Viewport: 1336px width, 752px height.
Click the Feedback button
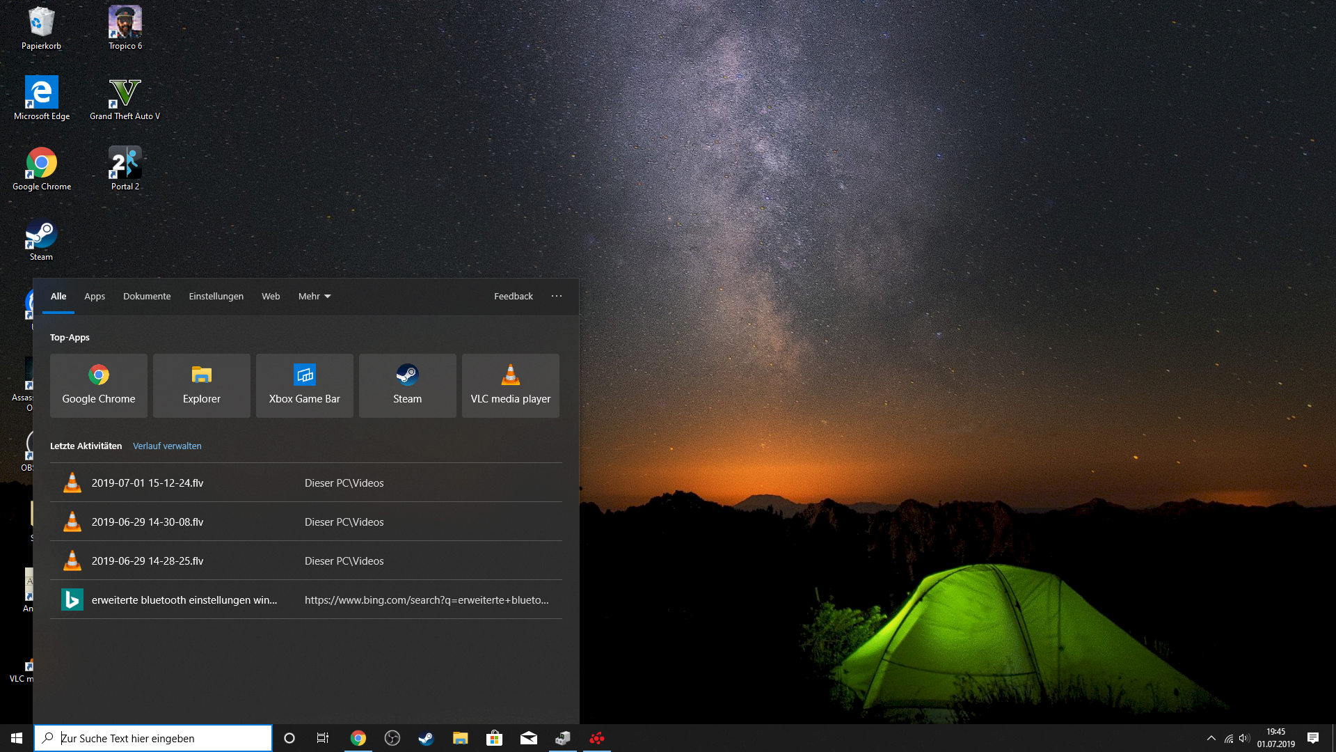(514, 297)
